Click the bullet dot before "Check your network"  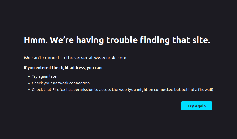[x=29, y=83]
